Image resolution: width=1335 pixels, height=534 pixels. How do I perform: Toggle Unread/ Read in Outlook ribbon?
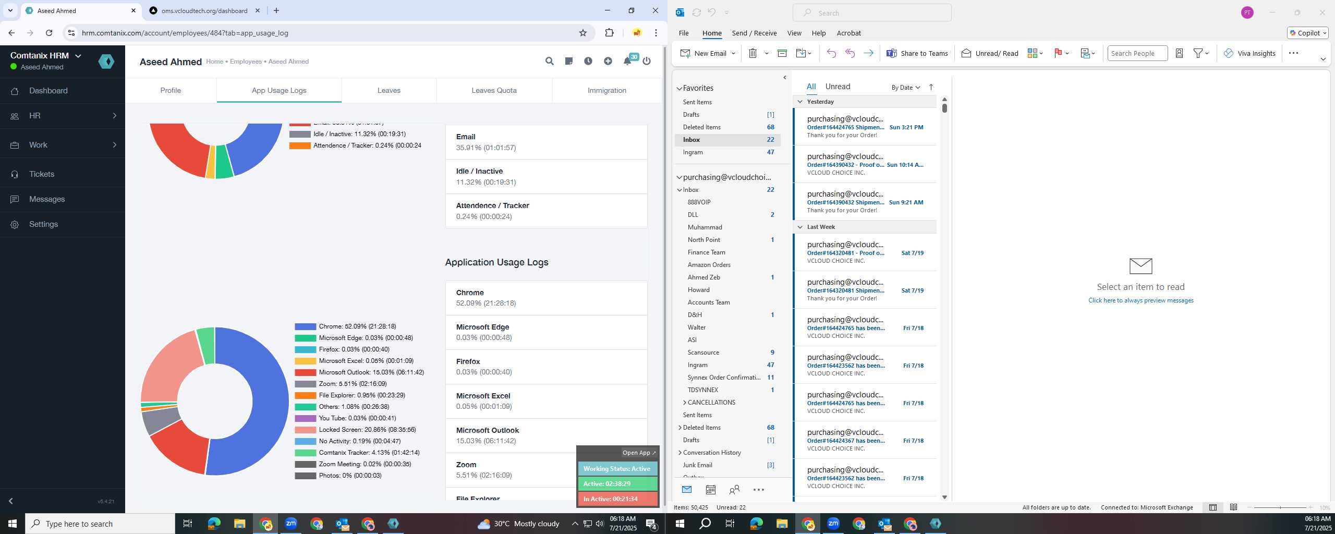pyautogui.click(x=989, y=53)
